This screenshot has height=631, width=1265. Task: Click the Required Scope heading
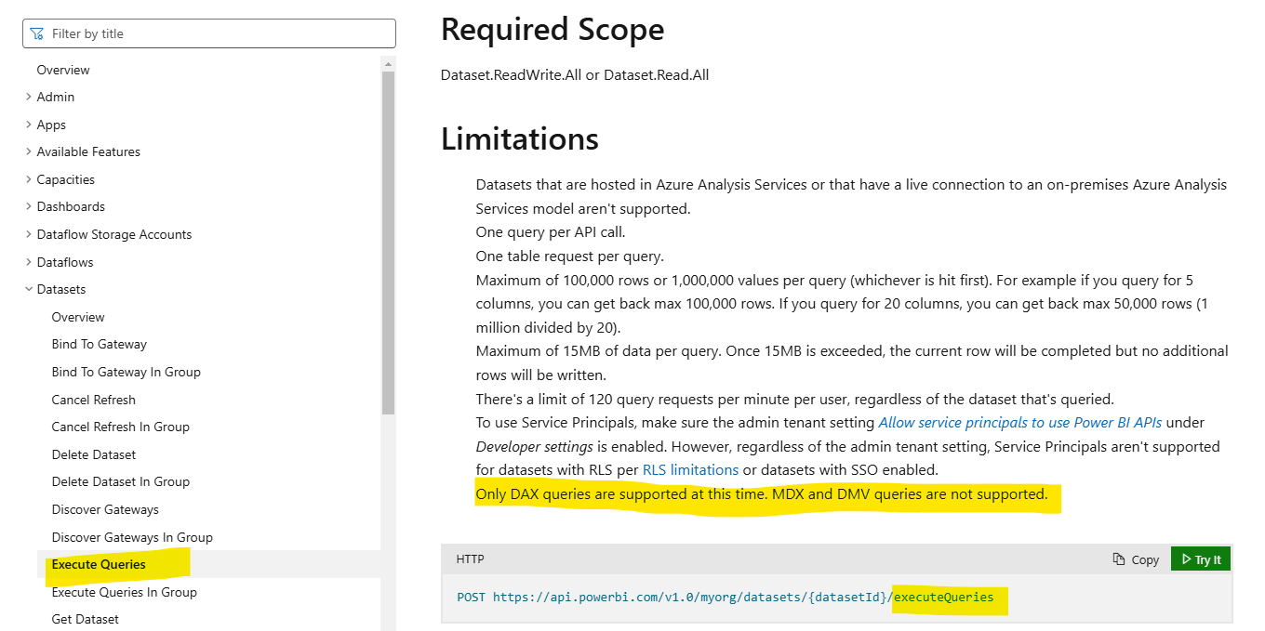point(553,30)
